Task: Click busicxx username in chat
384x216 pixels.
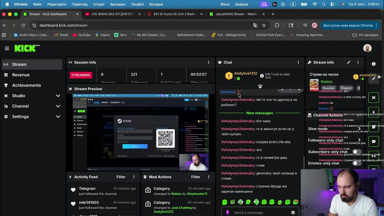Action: (x=227, y=92)
